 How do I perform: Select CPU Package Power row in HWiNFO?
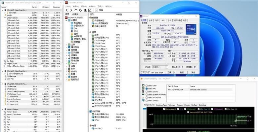coord(31,94)
